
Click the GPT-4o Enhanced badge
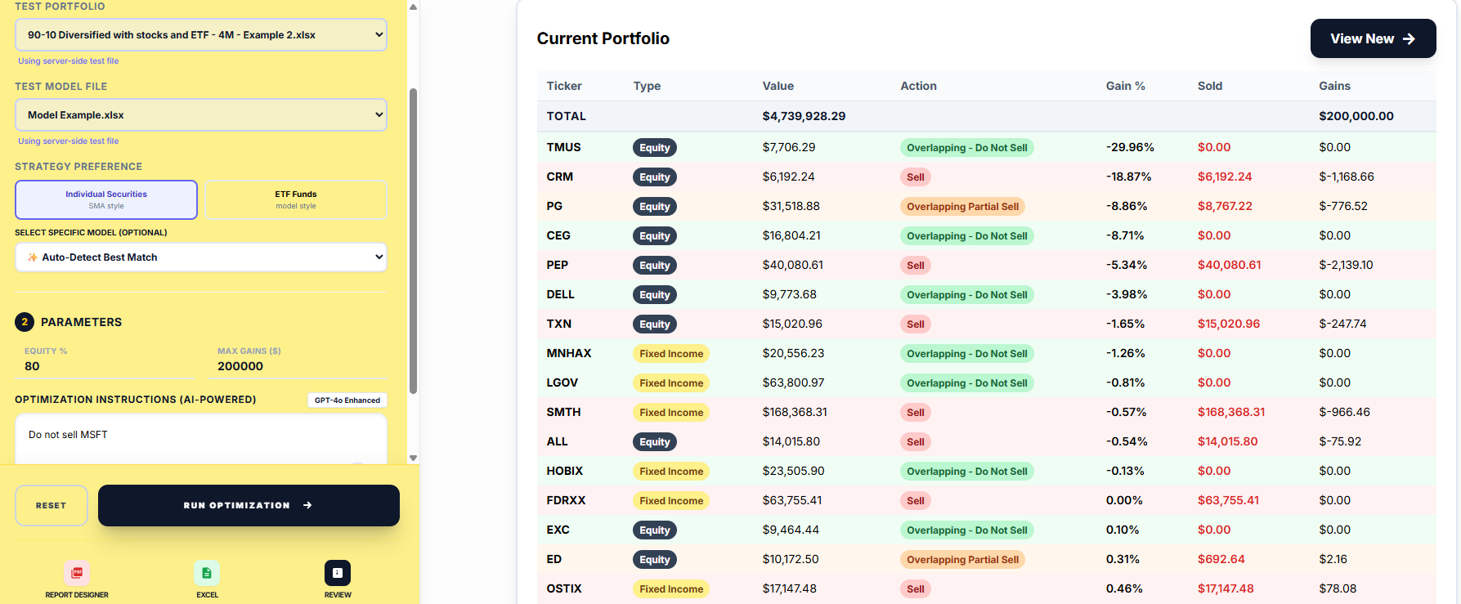click(x=347, y=400)
